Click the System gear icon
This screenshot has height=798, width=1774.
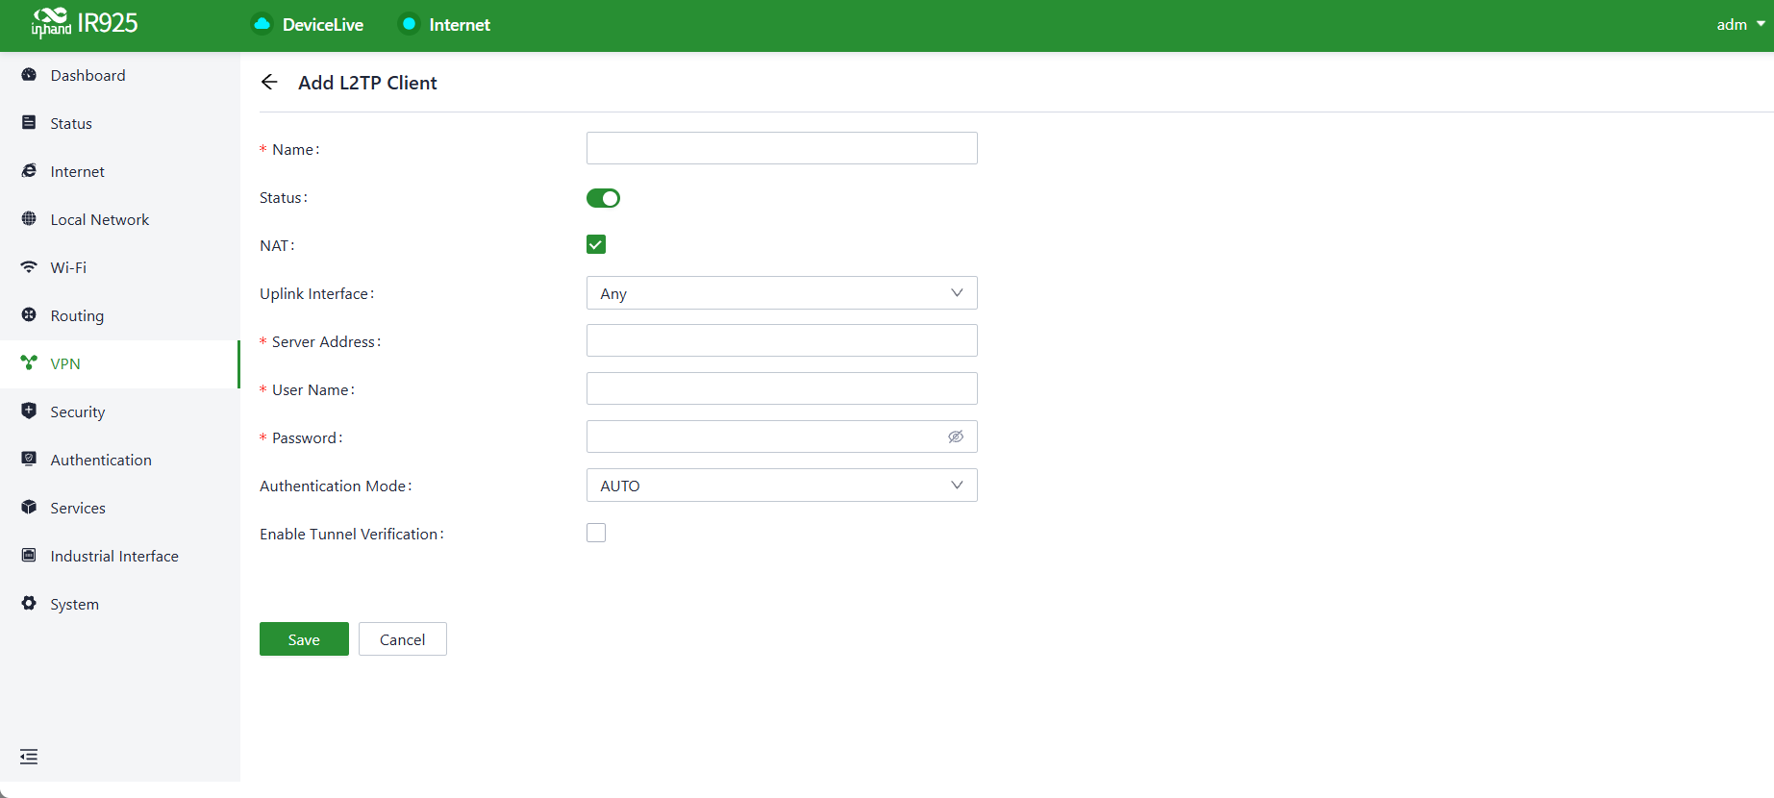[x=29, y=604]
